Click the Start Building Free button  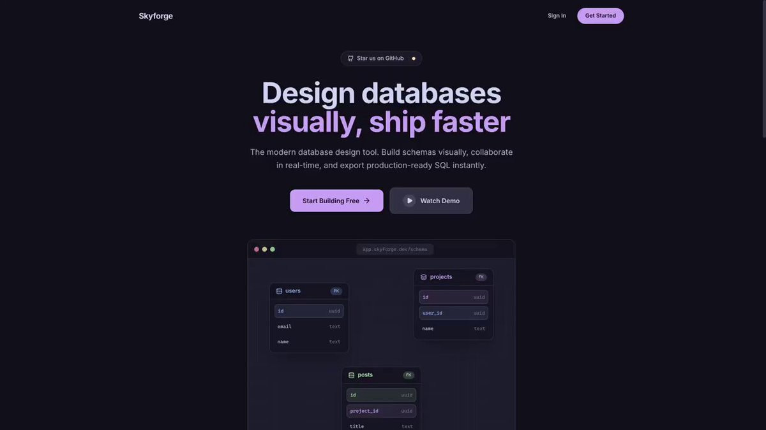coord(336,201)
